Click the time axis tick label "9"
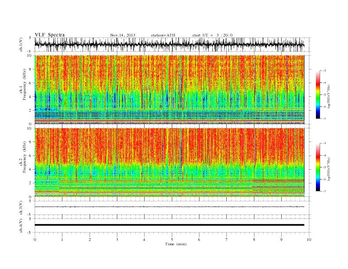This screenshot has height=269, width=348. [x=281, y=240]
